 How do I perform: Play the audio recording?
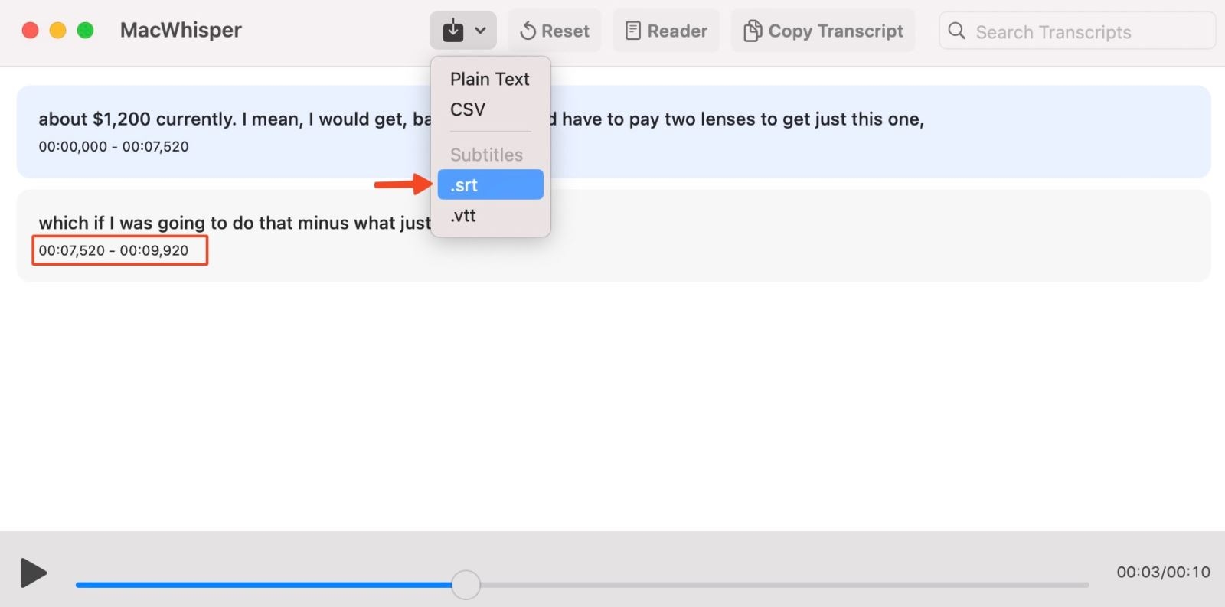(x=33, y=573)
